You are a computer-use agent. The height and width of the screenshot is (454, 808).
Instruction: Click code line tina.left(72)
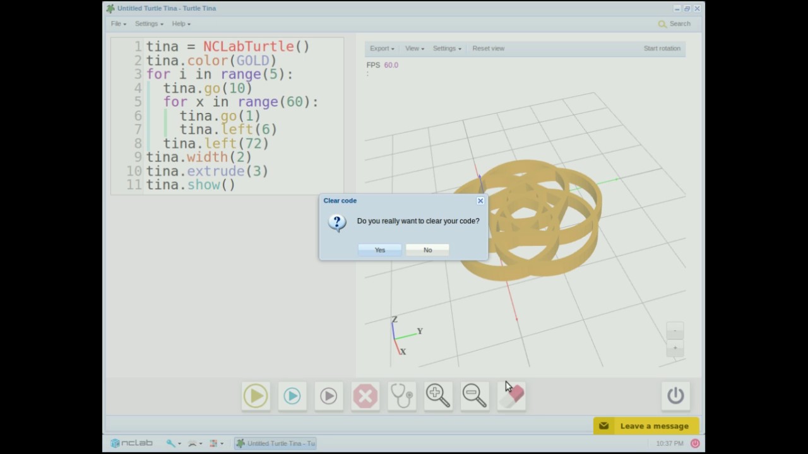(x=216, y=144)
